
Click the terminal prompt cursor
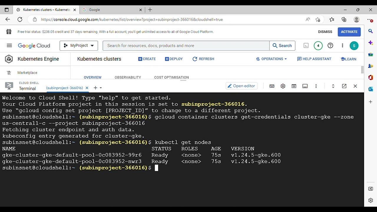pos(157,168)
